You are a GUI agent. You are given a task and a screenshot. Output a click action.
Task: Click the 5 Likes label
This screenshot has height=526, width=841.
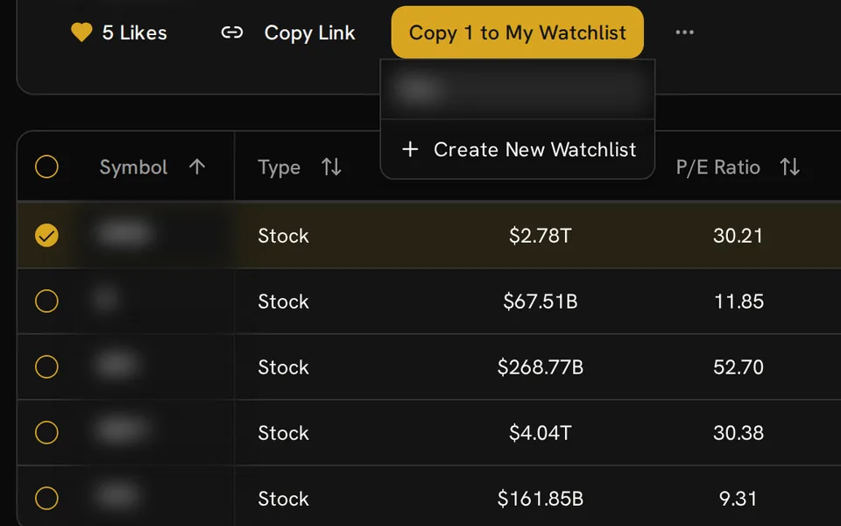coord(135,32)
